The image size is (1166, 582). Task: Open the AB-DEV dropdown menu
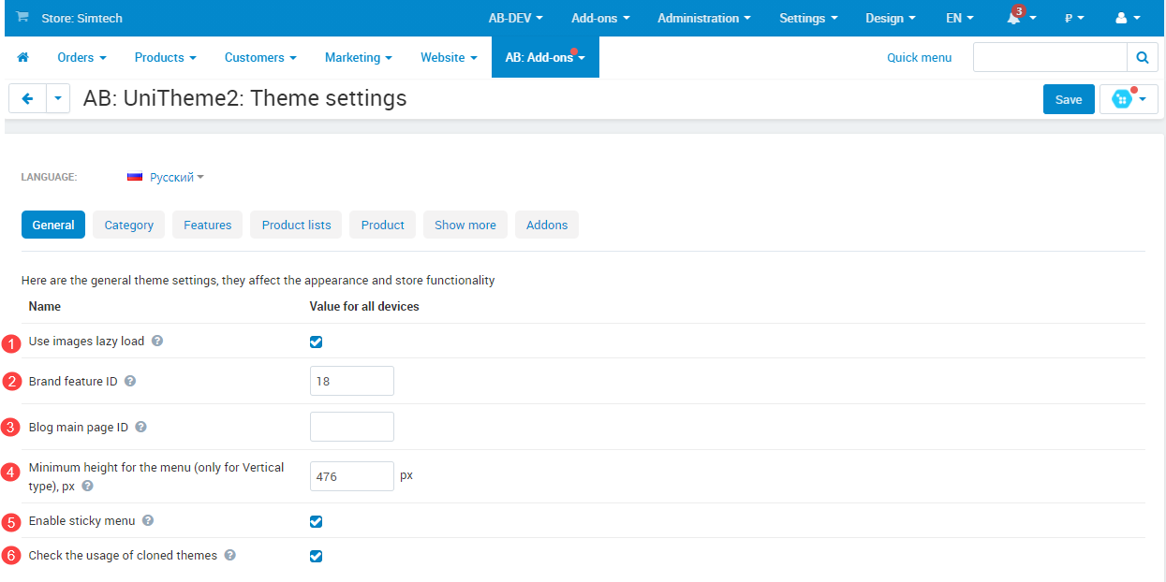point(516,18)
